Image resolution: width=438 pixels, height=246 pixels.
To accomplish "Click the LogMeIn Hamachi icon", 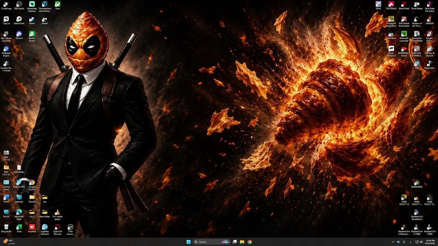I will pyautogui.click(x=45, y=230).
